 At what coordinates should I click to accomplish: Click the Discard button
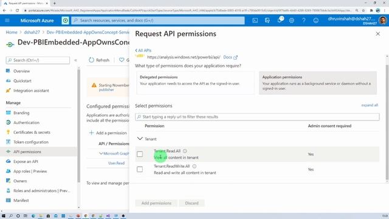point(192,203)
